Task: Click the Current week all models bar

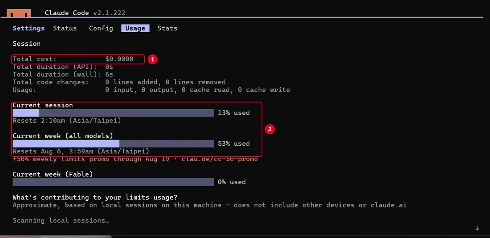Action: [113, 143]
